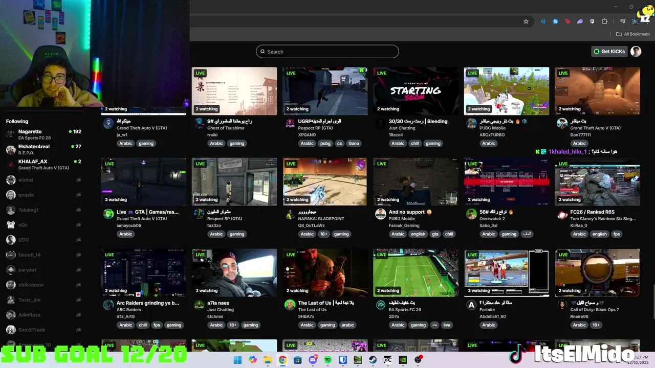Click the blue sound-waves extension icon
The image size is (655, 368).
tap(543, 21)
